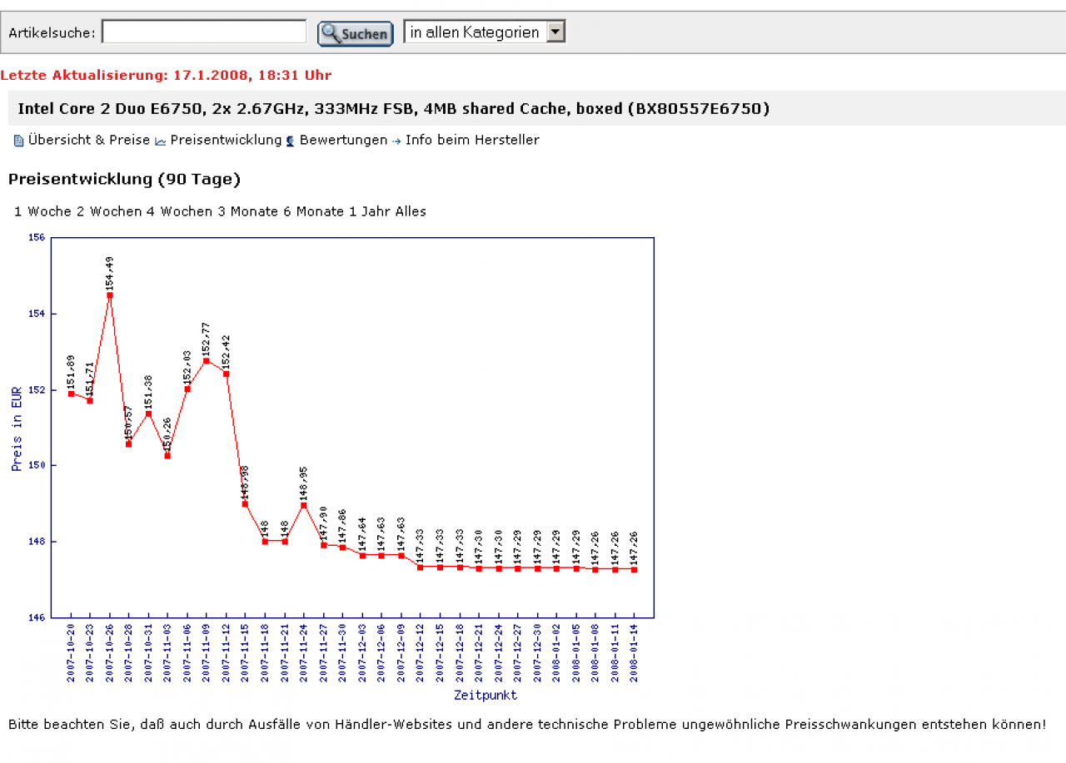The height and width of the screenshot is (763, 1066).
Task: Click the chart icon beside Preisentwicklung
Action: click(161, 141)
